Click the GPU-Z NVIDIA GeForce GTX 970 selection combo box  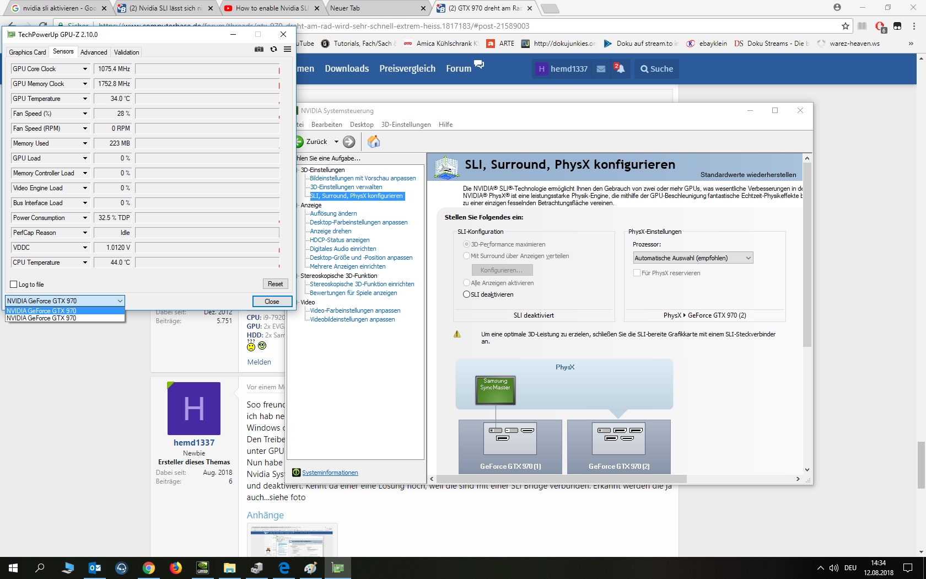tap(65, 301)
